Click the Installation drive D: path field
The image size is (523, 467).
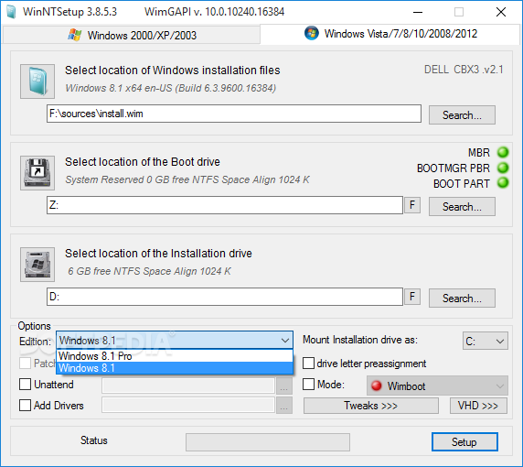[225, 297]
